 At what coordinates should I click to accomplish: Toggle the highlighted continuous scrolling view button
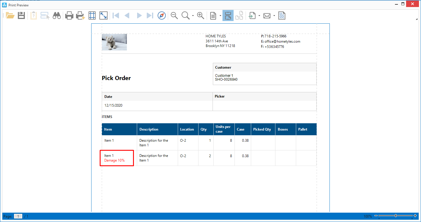tap(228, 15)
